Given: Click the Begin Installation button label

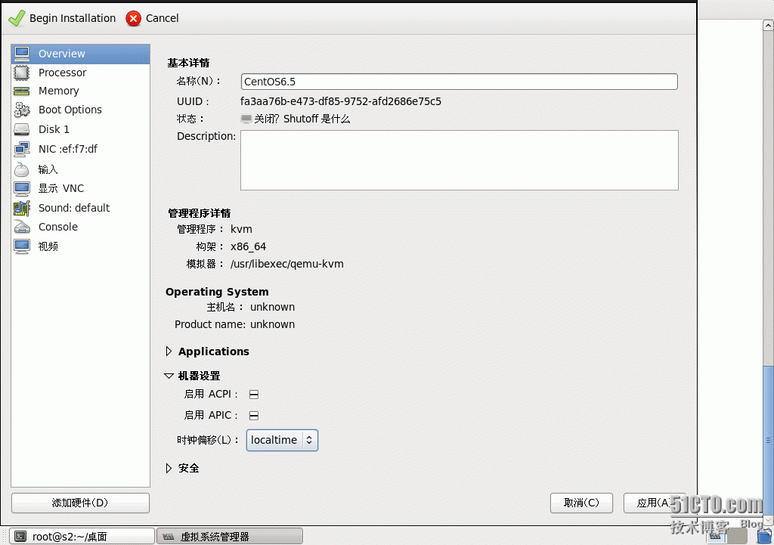Looking at the screenshot, I should (x=73, y=18).
